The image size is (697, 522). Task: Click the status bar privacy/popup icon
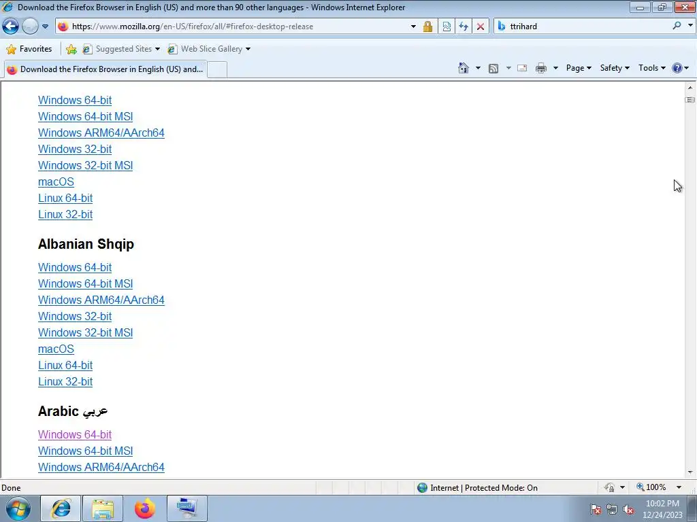tap(609, 487)
